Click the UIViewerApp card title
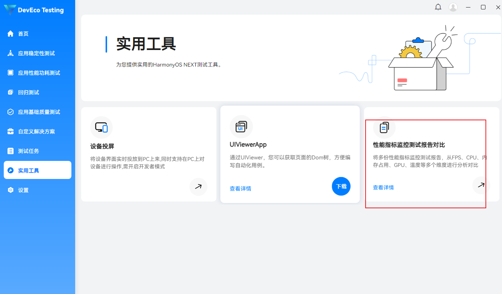This screenshot has width=502, height=294. (248, 145)
